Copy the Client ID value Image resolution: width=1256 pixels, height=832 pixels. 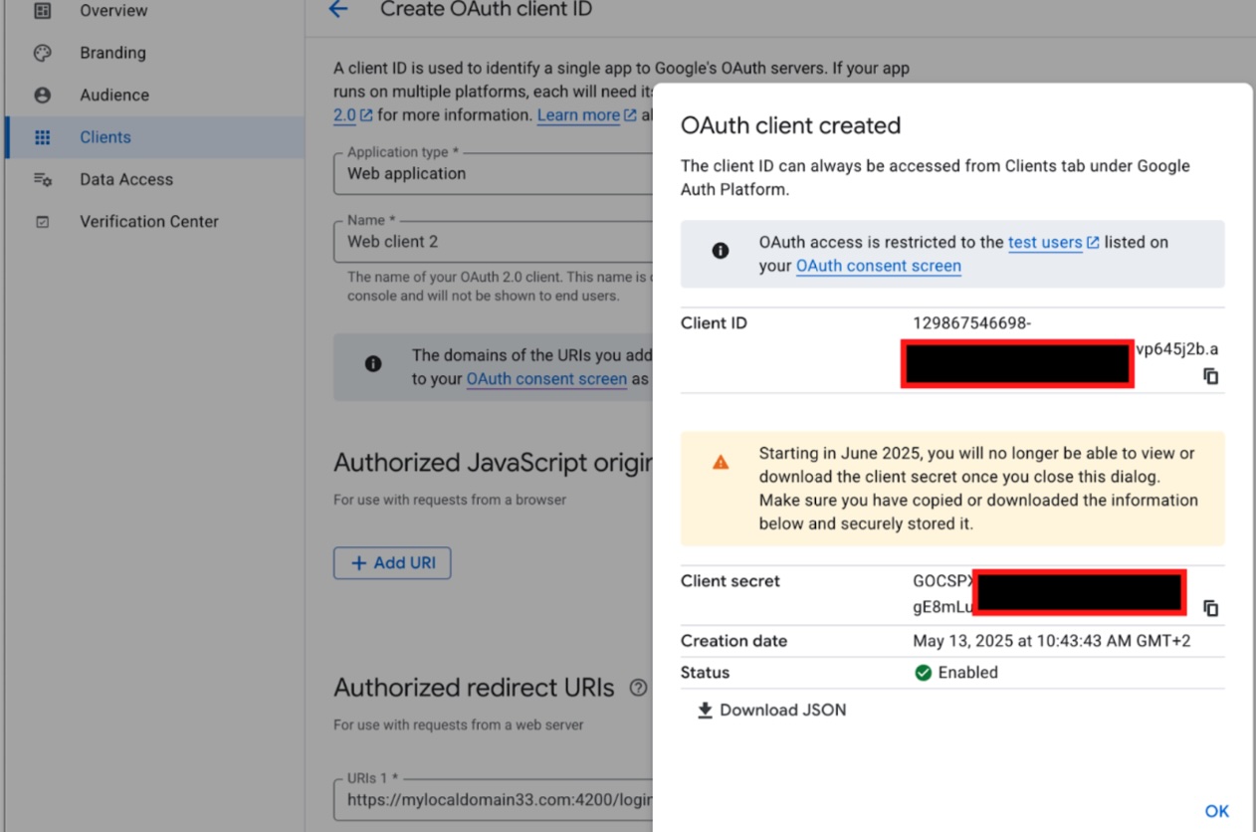(x=1210, y=376)
